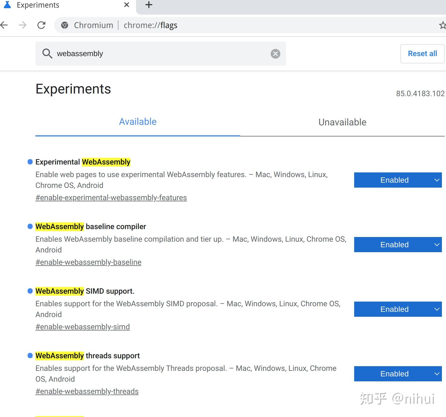Open the WebAssembly baseline compiler dropdown
The height and width of the screenshot is (417, 446).
click(x=397, y=245)
